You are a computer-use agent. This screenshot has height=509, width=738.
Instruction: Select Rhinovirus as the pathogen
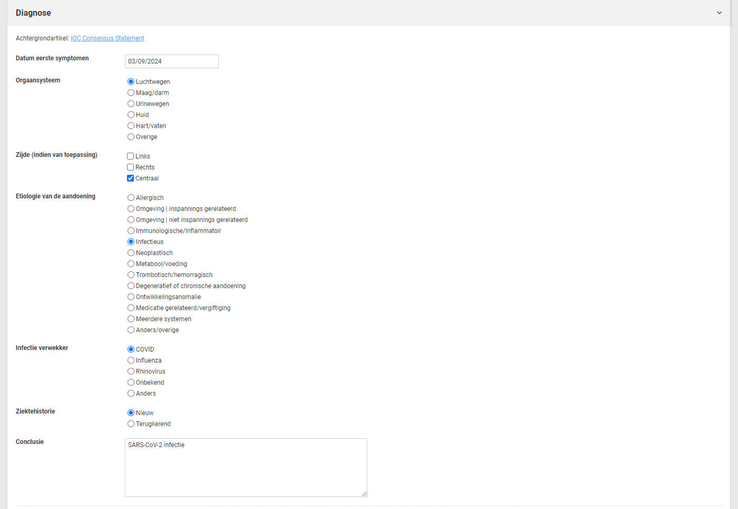pyautogui.click(x=131, y=372)
